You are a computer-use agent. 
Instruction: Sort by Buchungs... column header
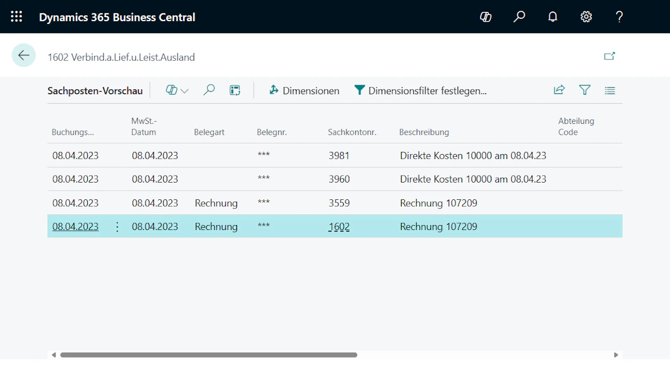(73, 132)
